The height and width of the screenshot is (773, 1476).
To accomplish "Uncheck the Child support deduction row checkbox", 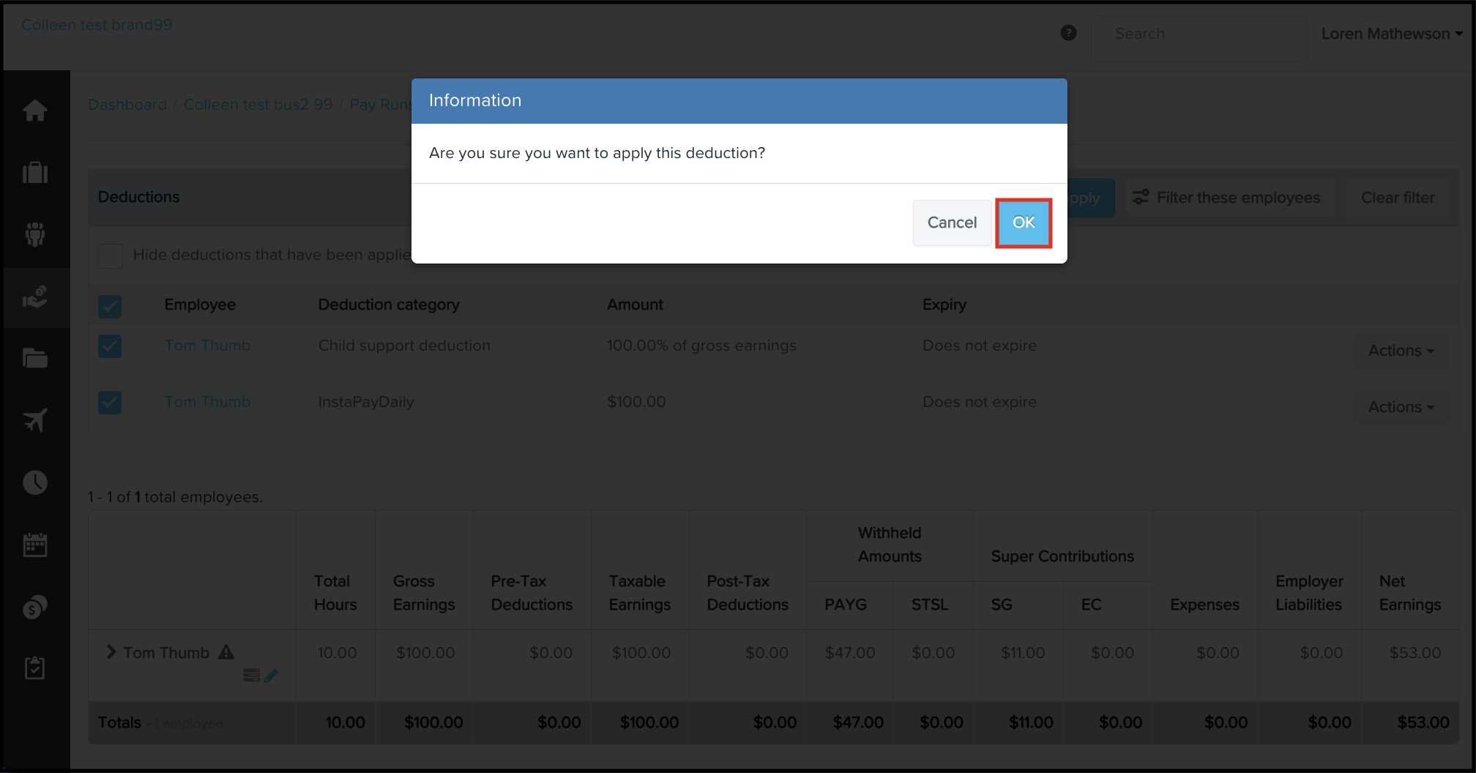I will pyautogui.click(x=110, y=346).
